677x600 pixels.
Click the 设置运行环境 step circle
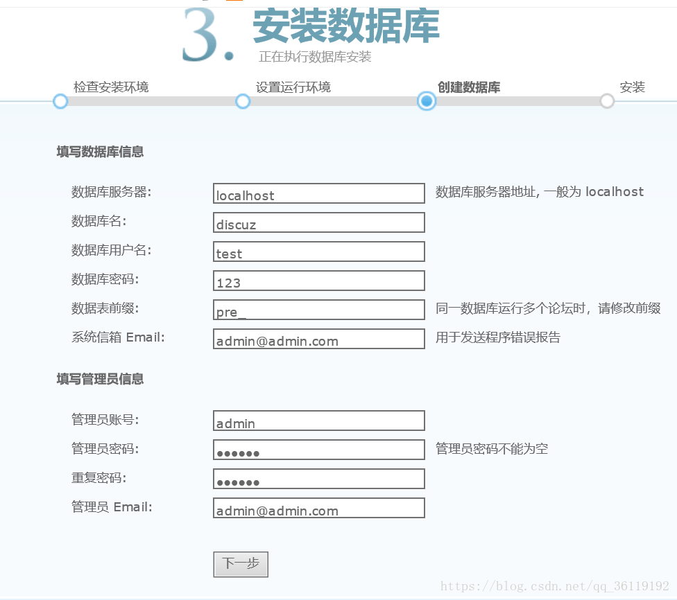tap(243, 101)
